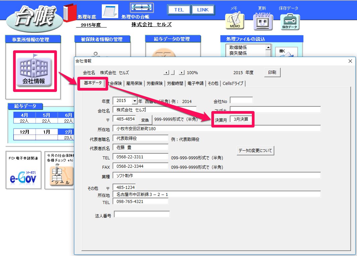Click the 印刷 print button
Screen dimensions: 357x256
(x=272, y=72)
